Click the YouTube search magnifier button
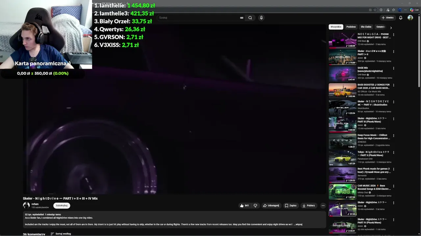This screenshot has width=421, height=236. pos(250,18)
